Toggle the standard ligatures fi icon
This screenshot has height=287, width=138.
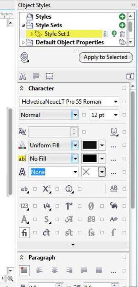click(x=24, y=233)
